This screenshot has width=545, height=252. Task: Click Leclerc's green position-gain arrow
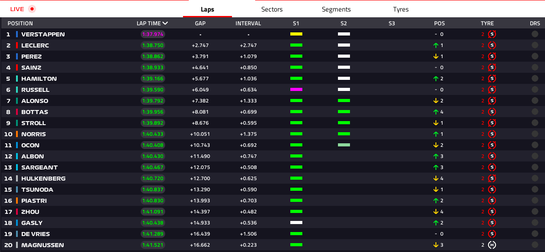436,45
